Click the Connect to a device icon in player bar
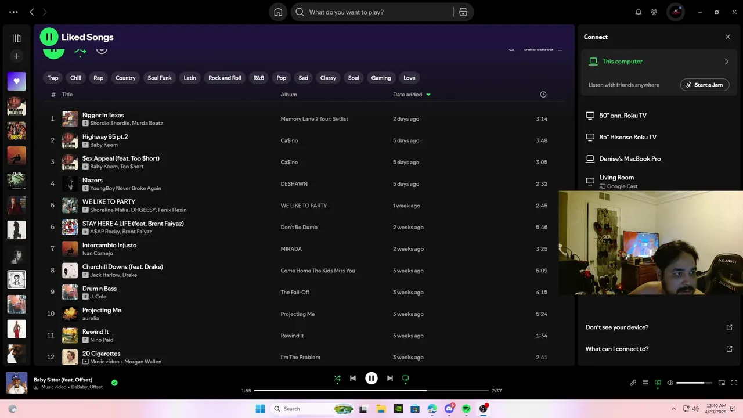The width and height of the screenshot is (743, 418). pos(658,383)
